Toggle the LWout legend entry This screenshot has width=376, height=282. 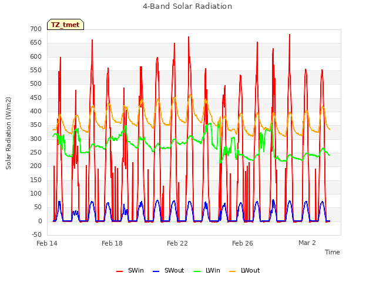click(x=244, y=270)
